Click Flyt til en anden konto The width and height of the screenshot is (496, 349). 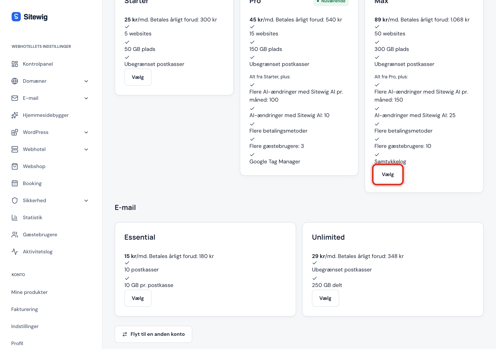(x=153, y=334)
